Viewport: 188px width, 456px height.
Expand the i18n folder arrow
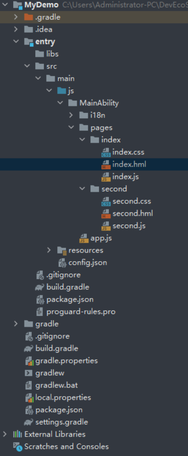71,115
